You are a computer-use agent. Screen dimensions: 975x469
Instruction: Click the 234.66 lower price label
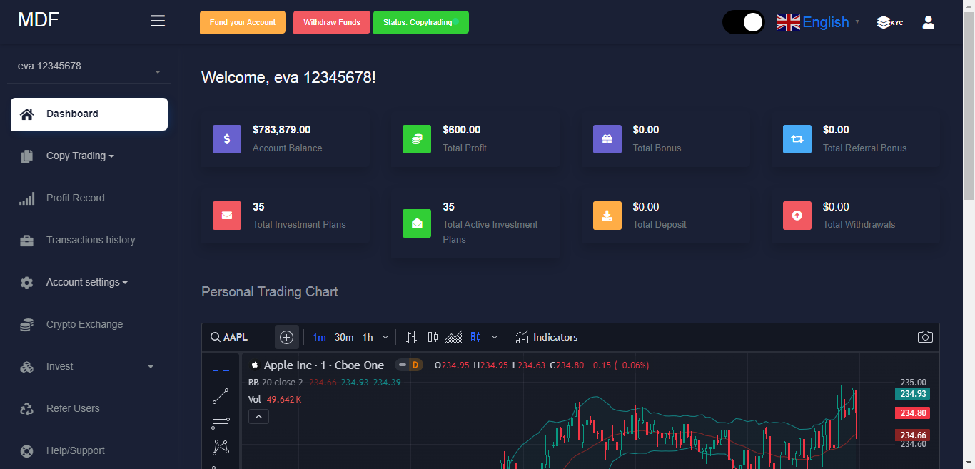coord(913,435)
